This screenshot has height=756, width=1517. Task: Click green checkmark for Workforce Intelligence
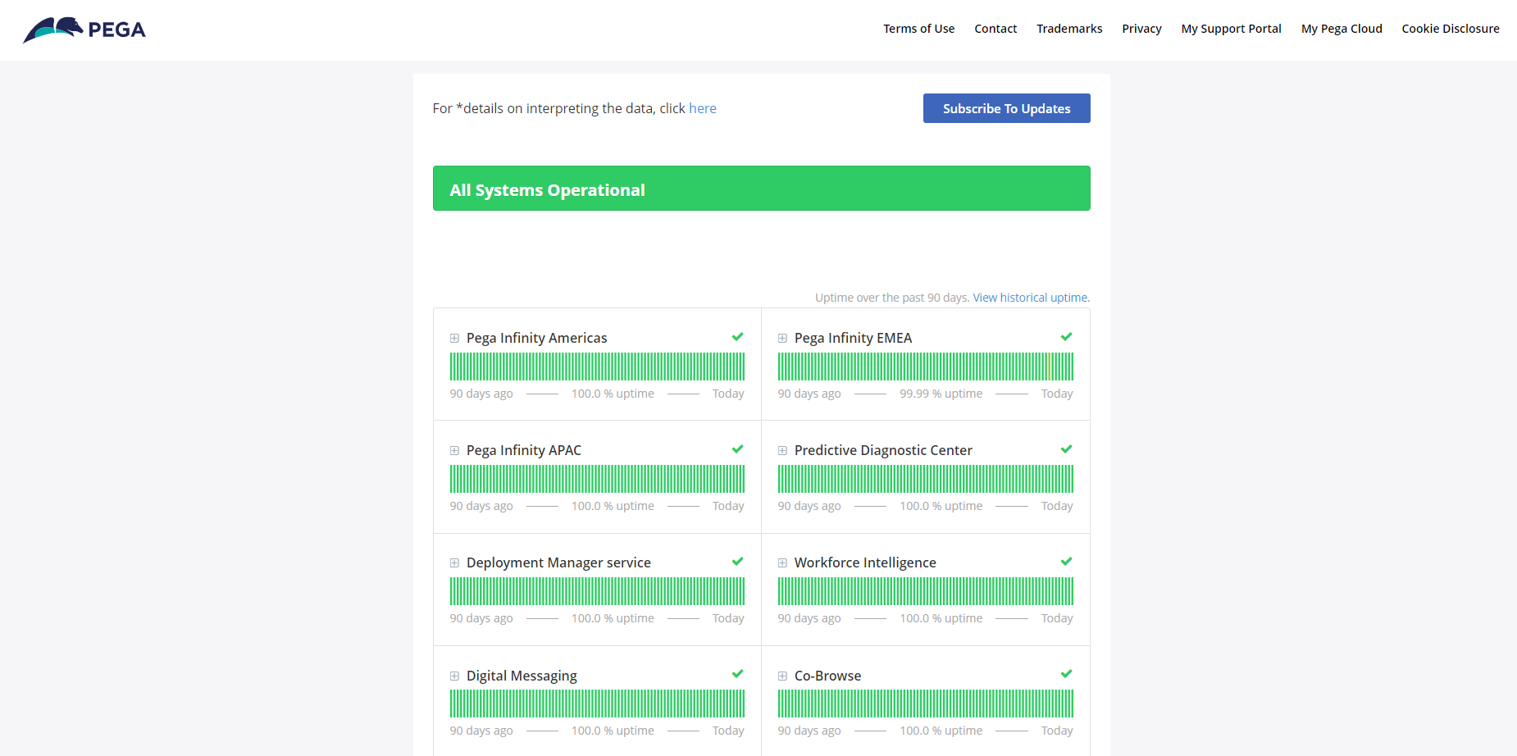[x=1067, y=562]
